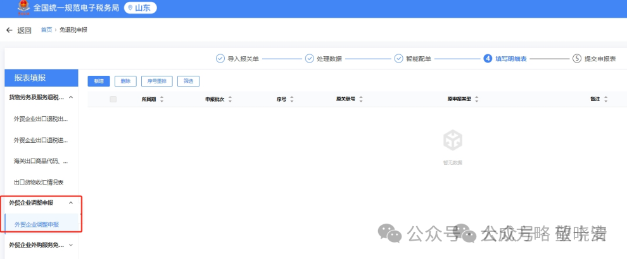The image size is (627, 259).
Task: Click the 原关联号 column header text
Action: pos(346,99)
